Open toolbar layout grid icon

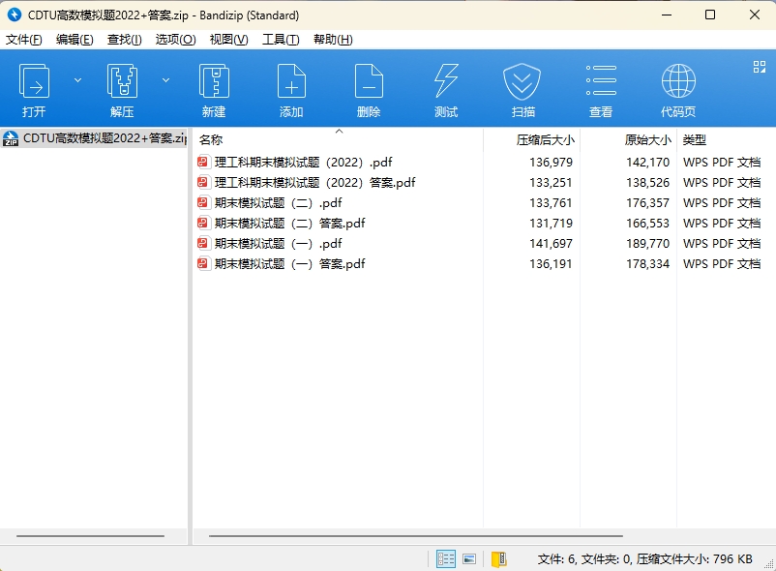tap(760, 67)
